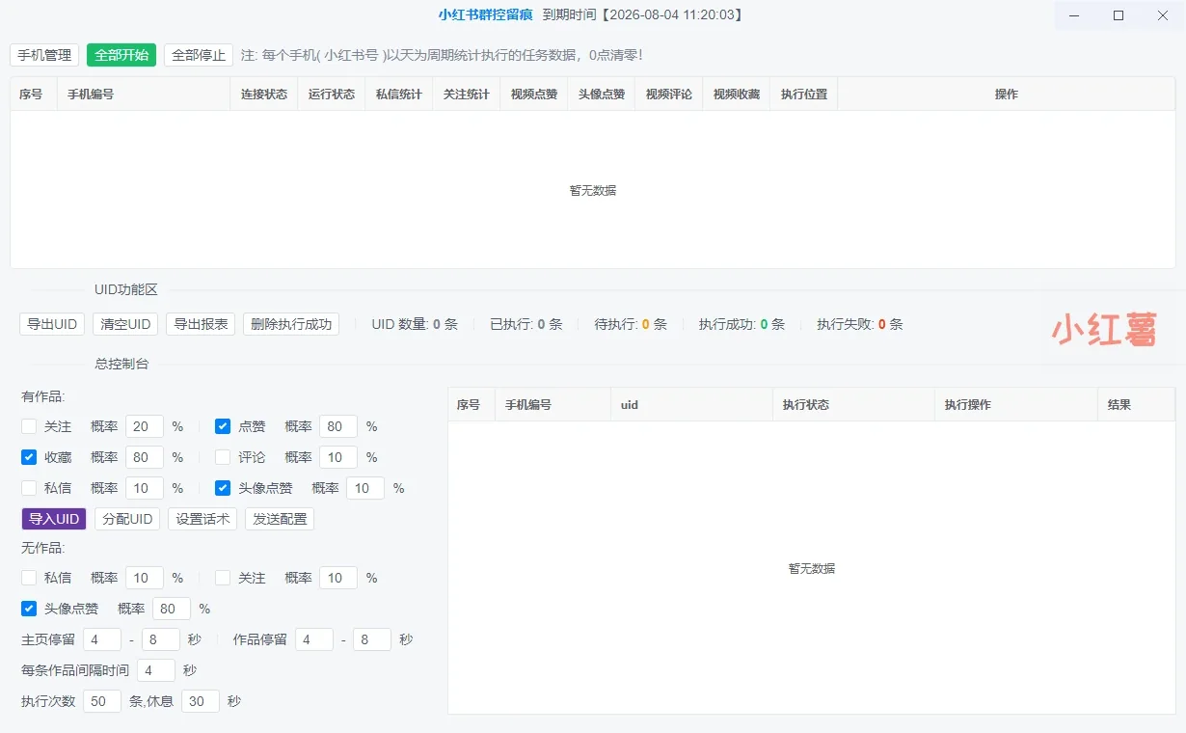
Task: Edit the 作品停留 maximum seconds field
Action: coord(372,639)
